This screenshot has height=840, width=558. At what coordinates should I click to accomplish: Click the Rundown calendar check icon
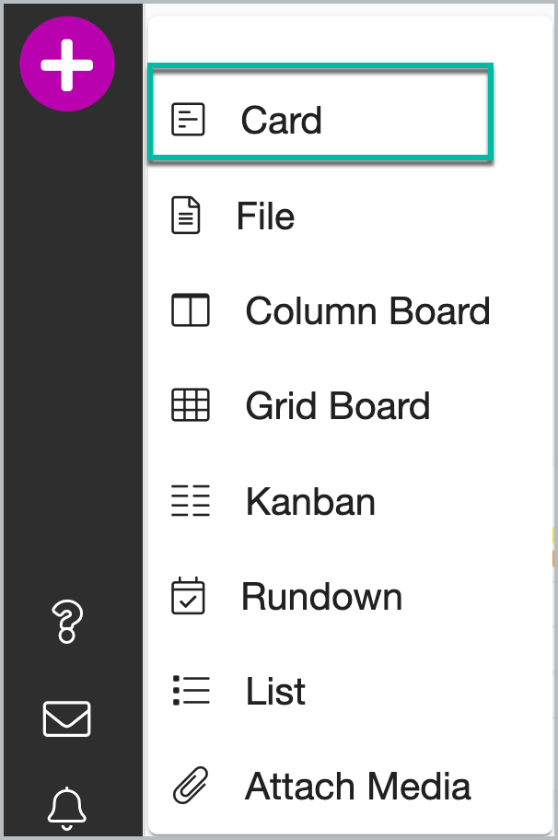pos(188,595)
